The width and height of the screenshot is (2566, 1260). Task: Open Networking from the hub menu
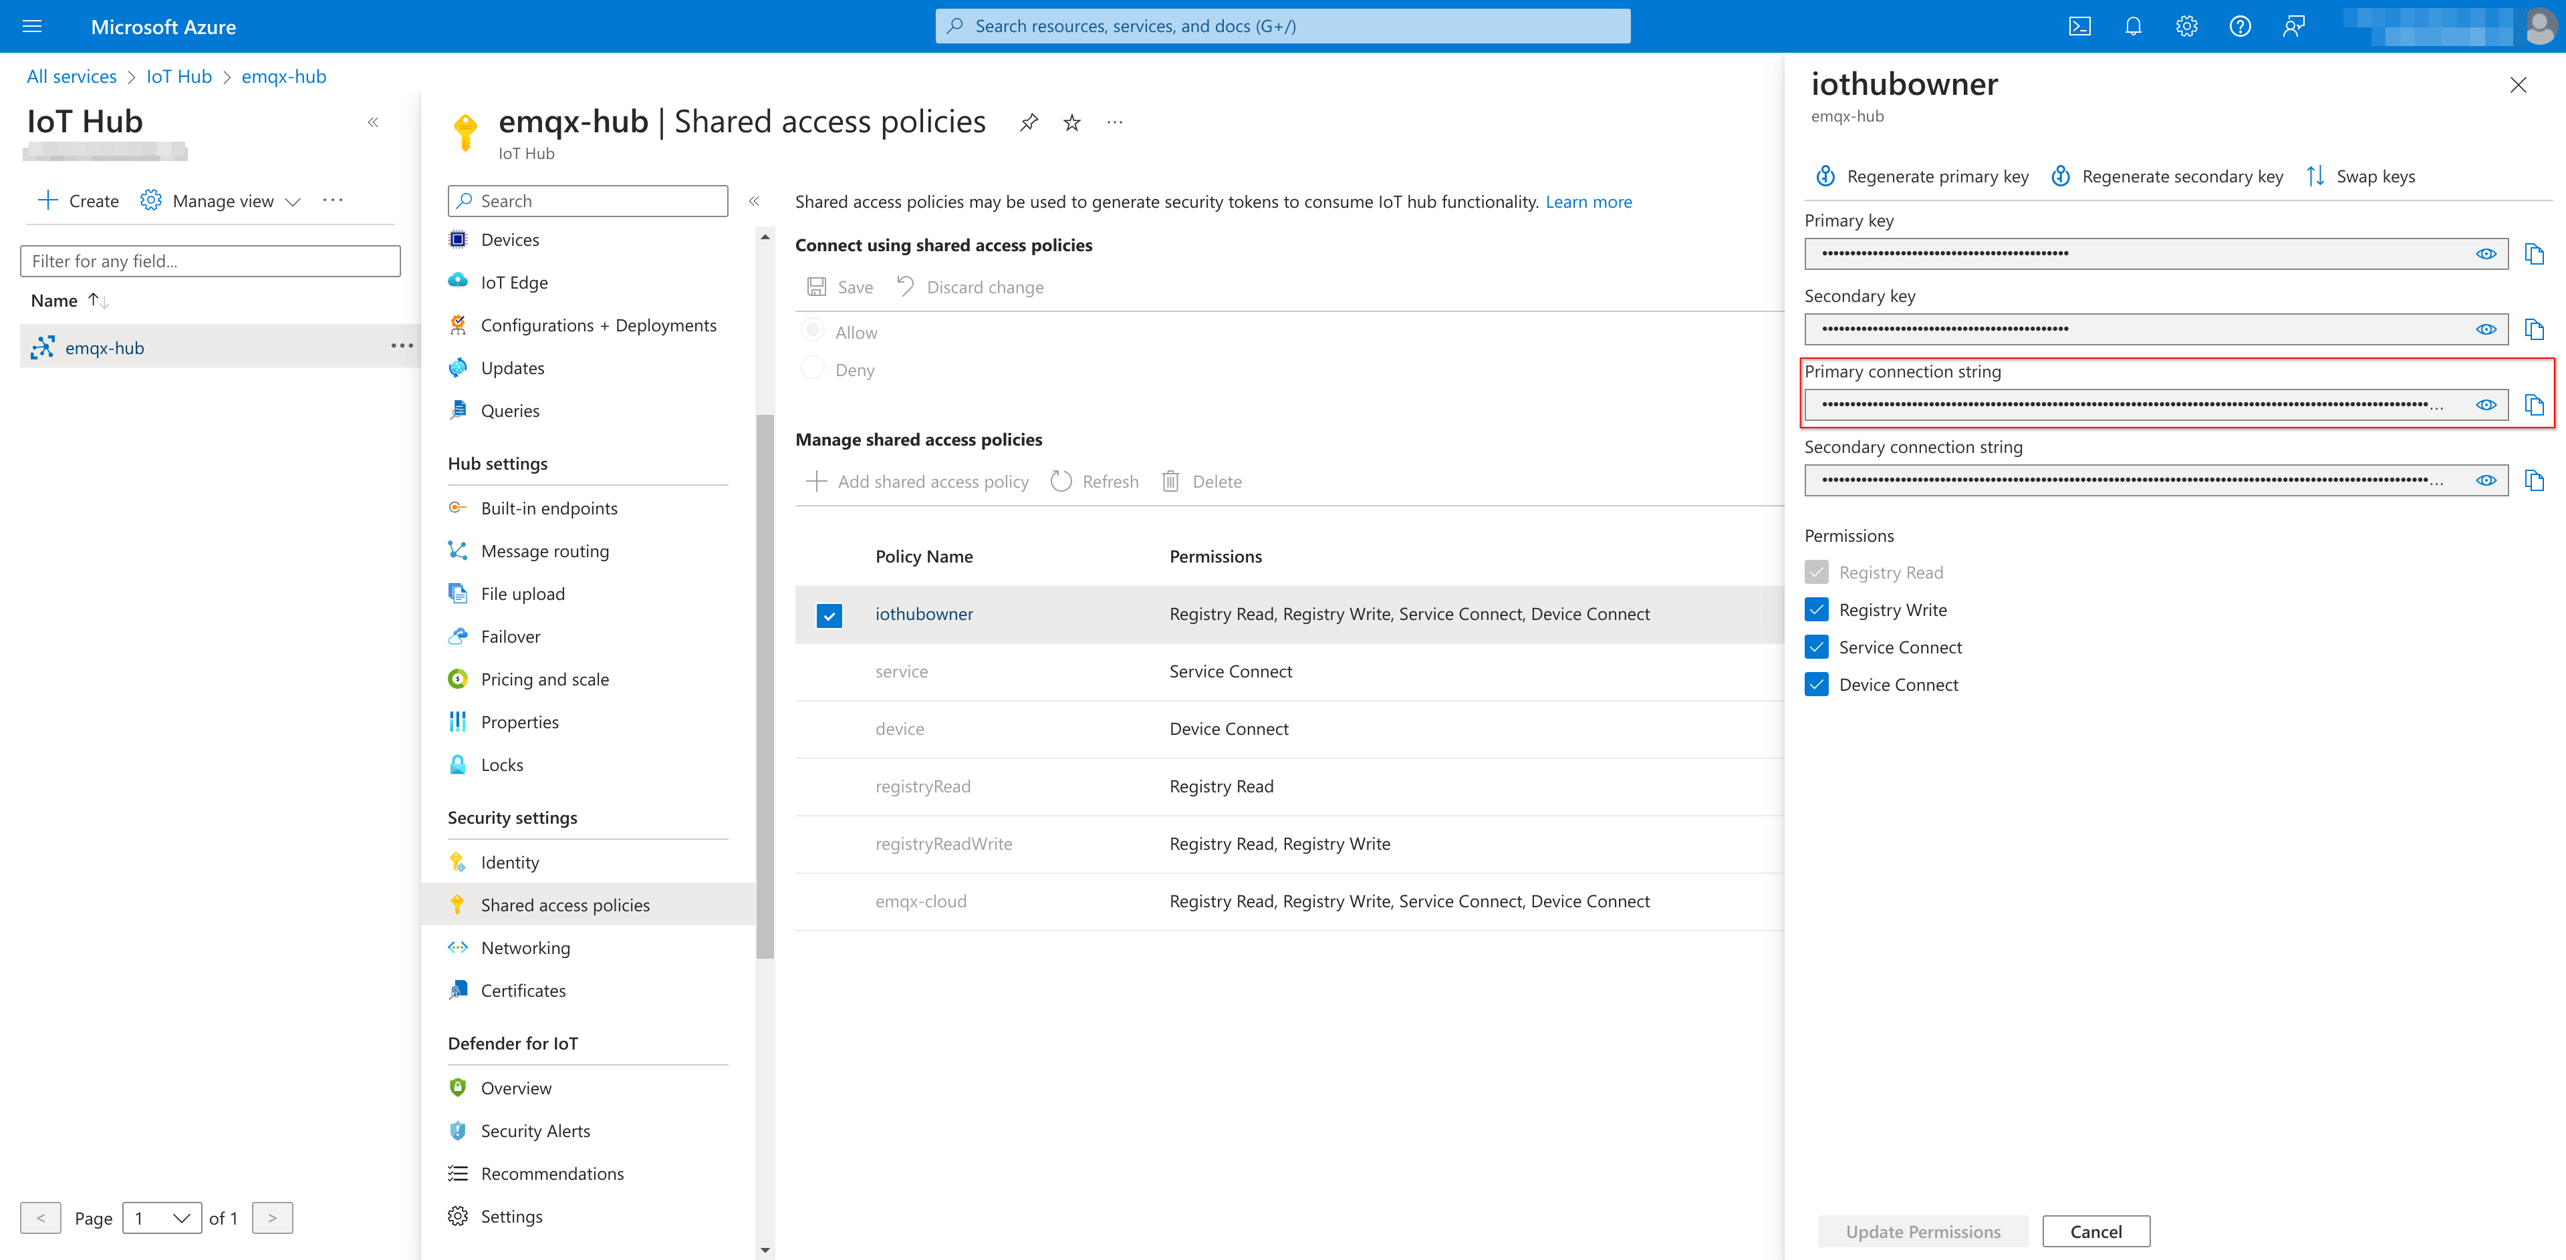coord(525,947)
